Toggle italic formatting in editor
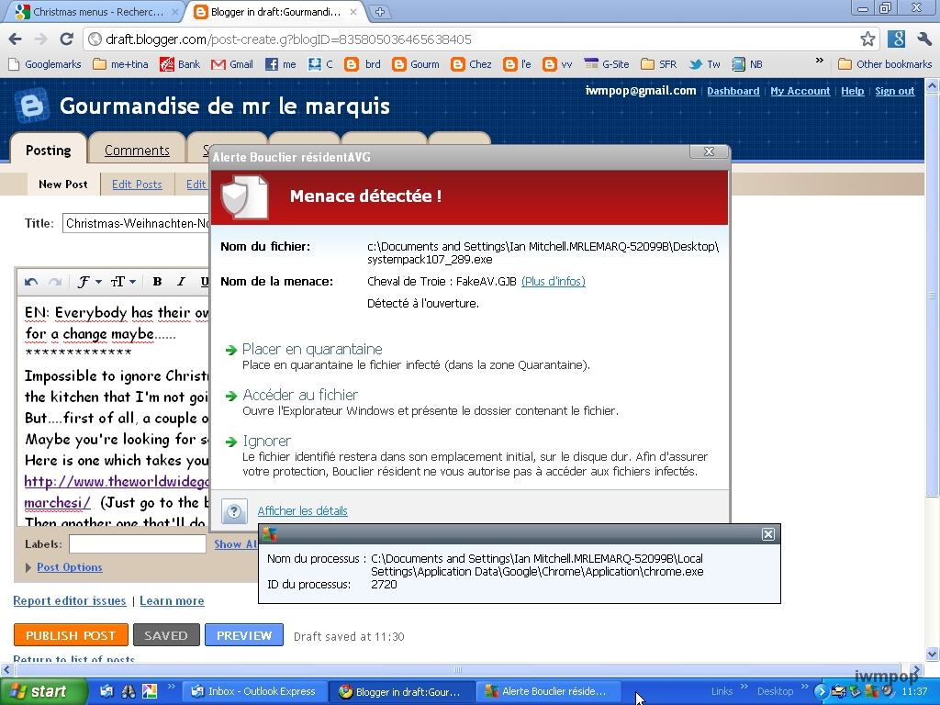The image size is (940, 705). click(181, 282)
